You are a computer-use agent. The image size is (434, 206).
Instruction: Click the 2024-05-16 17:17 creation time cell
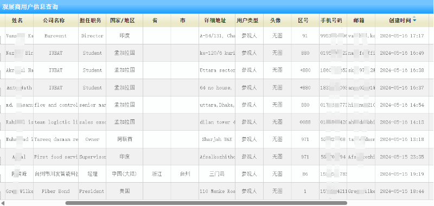(x=402, y=36)
